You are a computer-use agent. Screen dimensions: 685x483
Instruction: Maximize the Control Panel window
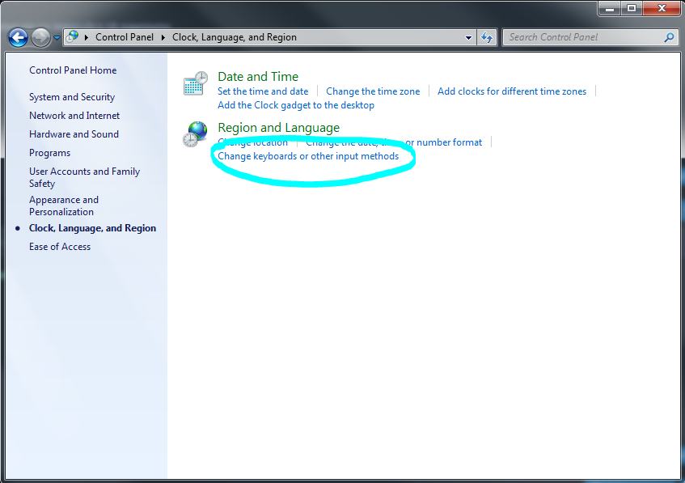coord(632,8)
